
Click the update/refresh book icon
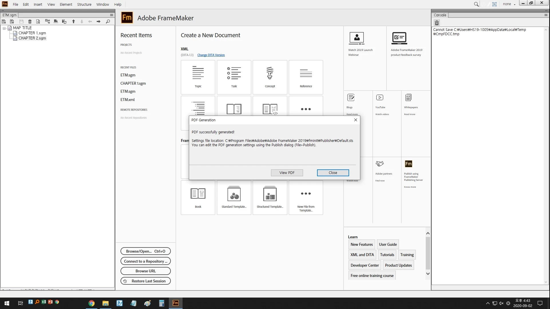(x=64, y=21)
